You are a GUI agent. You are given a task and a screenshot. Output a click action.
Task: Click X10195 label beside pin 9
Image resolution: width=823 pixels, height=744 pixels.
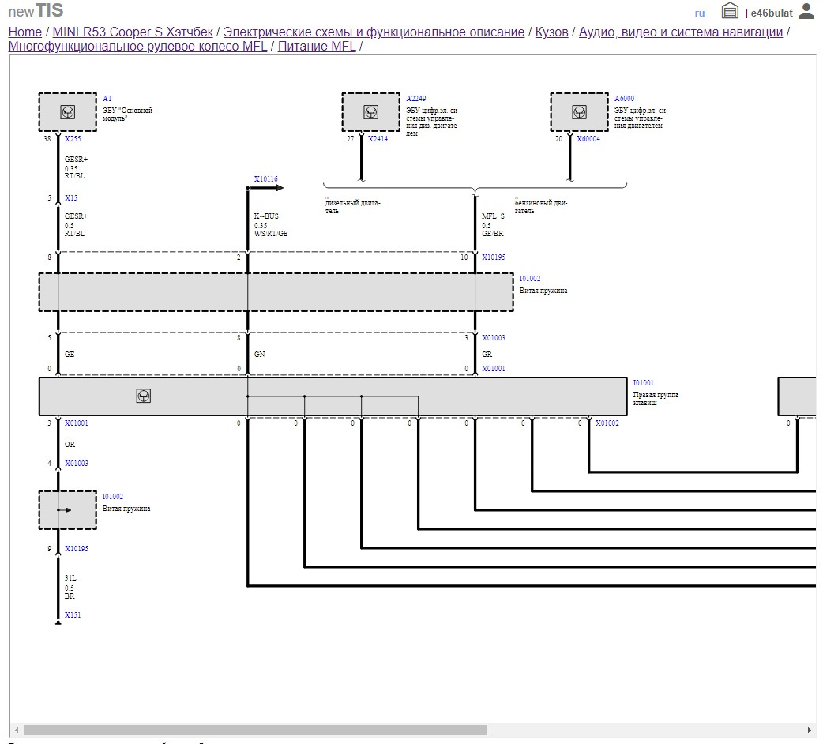coord(77,549)
